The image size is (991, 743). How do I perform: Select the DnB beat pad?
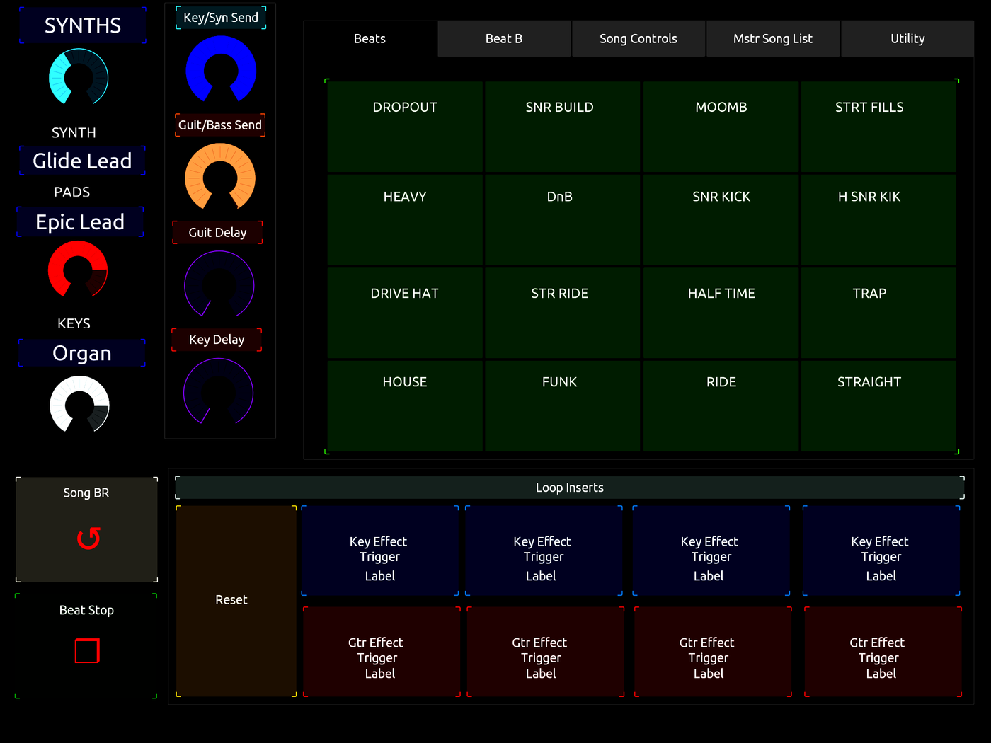(563, 219)
